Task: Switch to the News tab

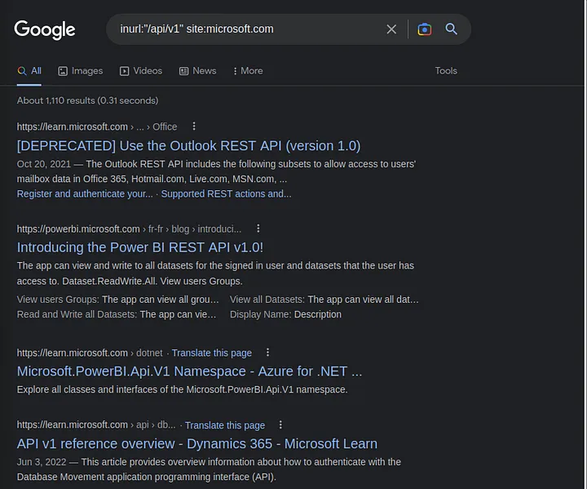Action: click(x=197, y=71)
